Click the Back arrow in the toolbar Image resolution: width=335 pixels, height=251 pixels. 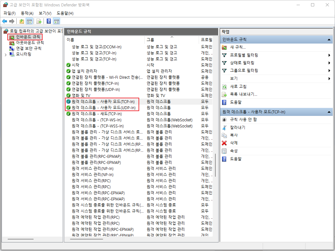click(x=4, y=21)
